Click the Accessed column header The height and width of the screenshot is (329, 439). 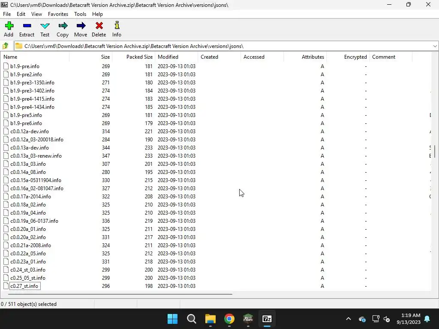click(x=262, y=57)
